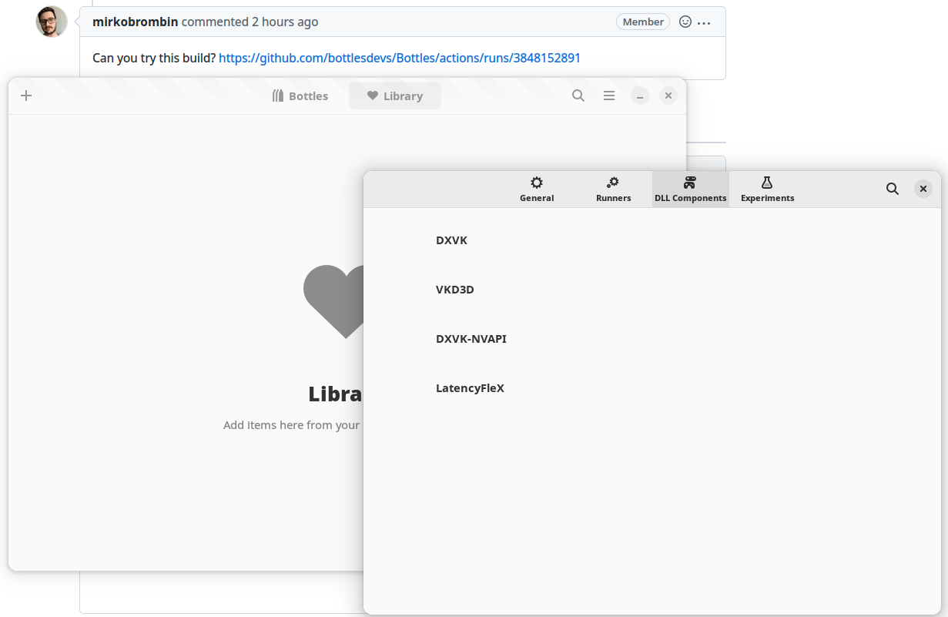Switch to the Library view
This screenshot has height=617, width=948.
(x=395, y=96)
